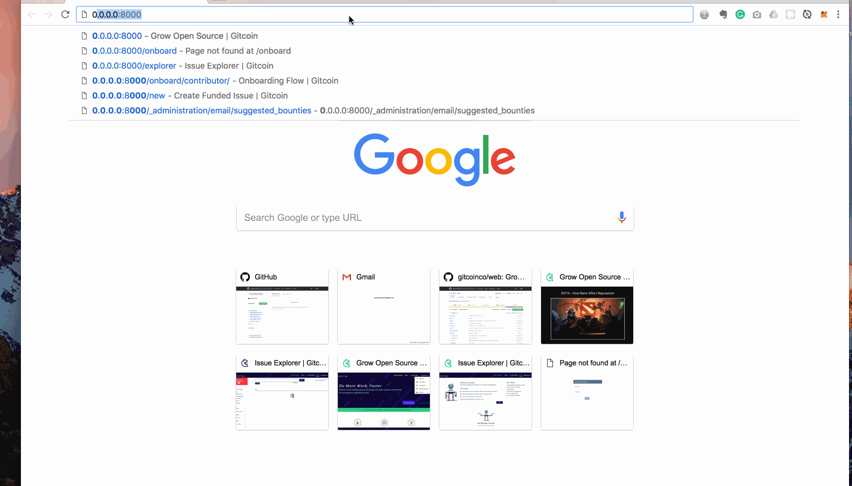The height and width of the screenshot is (486, 852).
Task: Open the DOTA Grow Open Source thumbnail
Action: (x=587, y=315)
